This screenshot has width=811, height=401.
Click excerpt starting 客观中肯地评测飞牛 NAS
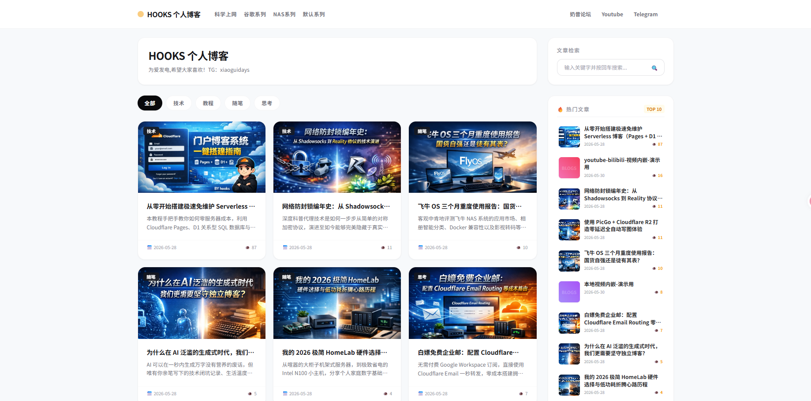click(x=472, y=223)
